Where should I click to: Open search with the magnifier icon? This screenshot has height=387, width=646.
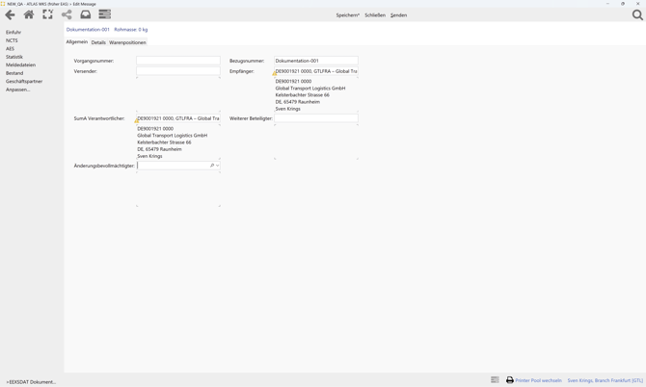click(x=637, y=14)
